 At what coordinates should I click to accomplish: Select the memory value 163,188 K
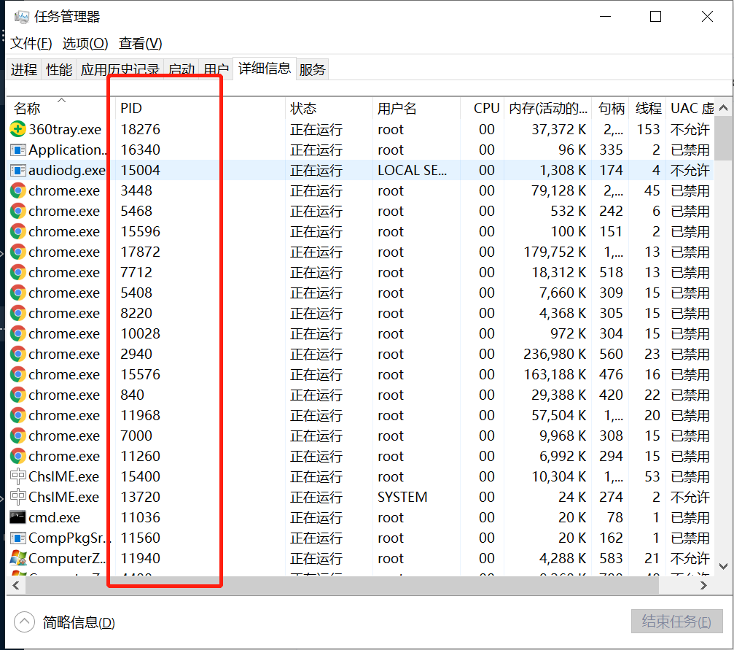[555, 374]
